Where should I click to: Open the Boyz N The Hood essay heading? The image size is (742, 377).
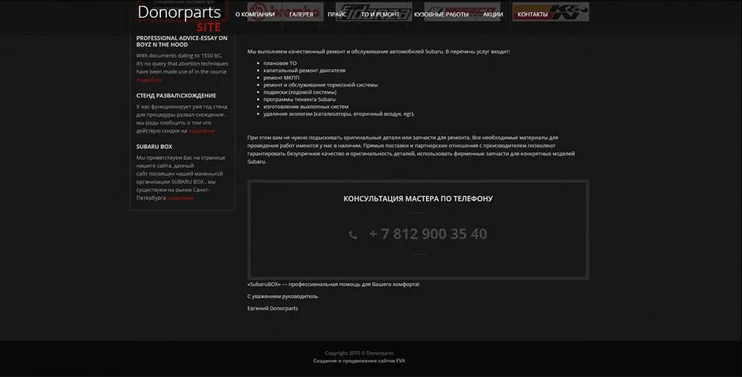point(182,41)
